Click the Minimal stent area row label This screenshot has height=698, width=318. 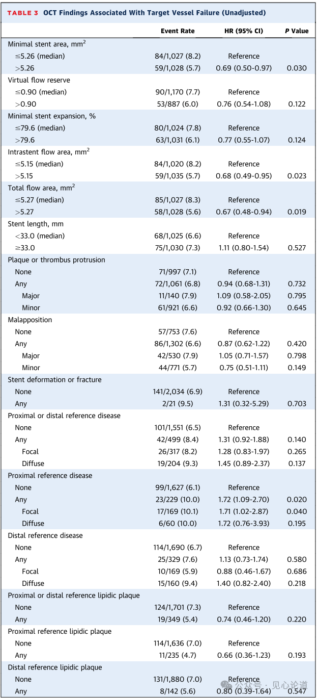point(46,44)
